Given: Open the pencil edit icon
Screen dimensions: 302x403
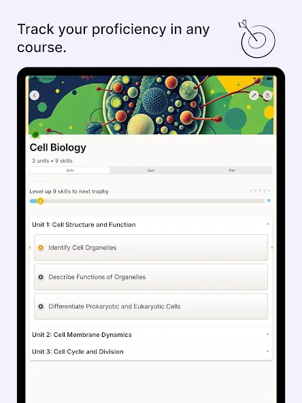Looking at the screenshot, I should tap(254, 95).
